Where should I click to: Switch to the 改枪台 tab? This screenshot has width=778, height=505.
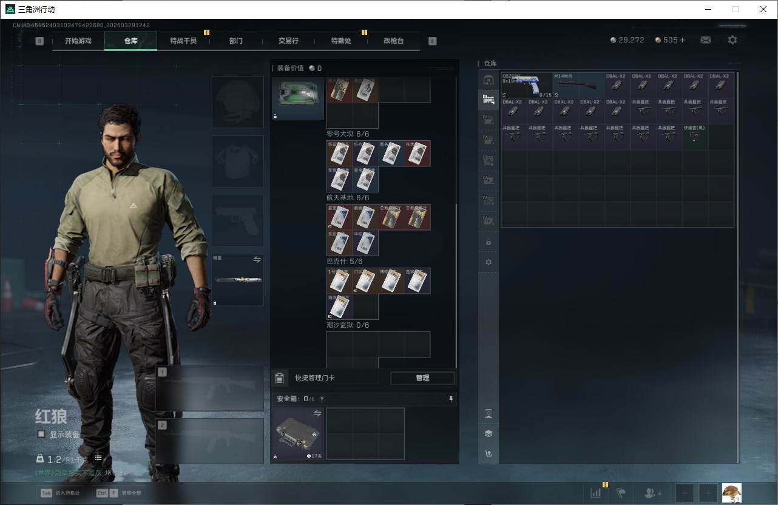393,41
